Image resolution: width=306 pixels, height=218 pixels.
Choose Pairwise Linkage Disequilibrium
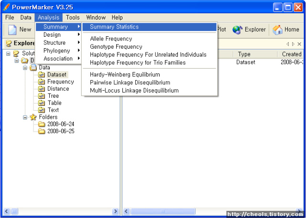tap(150, 83)
